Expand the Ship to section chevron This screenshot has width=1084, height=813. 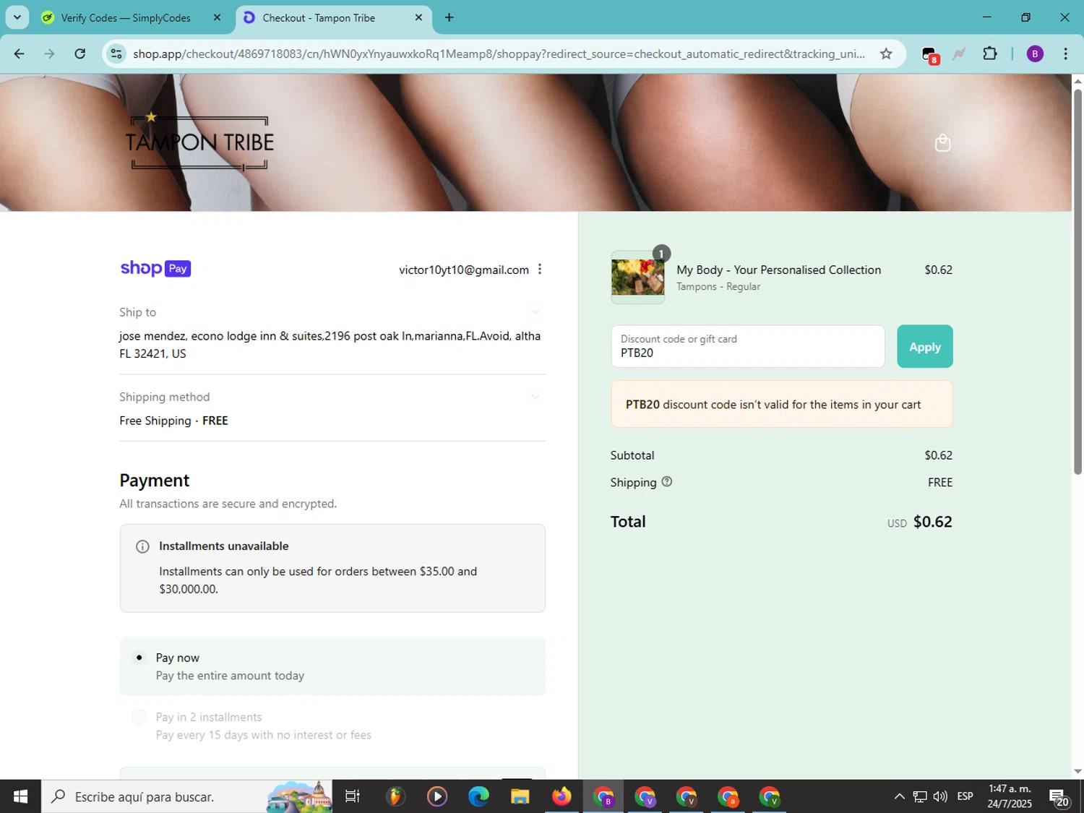(535, 312)
